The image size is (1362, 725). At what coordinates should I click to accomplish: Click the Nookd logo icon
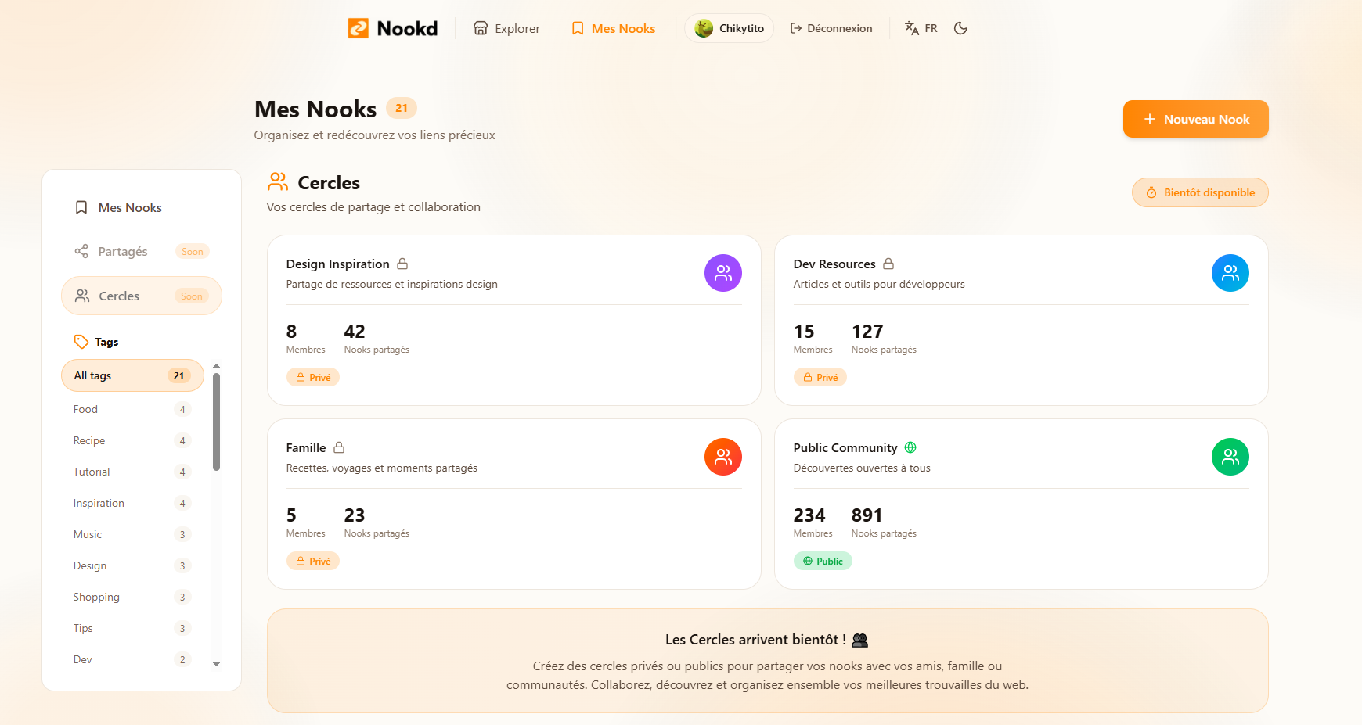point(359,27)
